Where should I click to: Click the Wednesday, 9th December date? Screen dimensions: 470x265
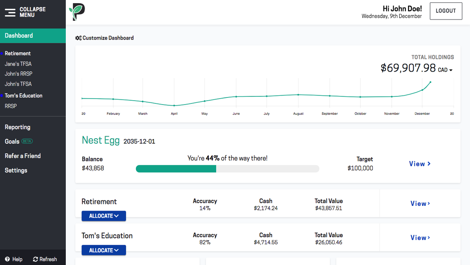[392, 16]
